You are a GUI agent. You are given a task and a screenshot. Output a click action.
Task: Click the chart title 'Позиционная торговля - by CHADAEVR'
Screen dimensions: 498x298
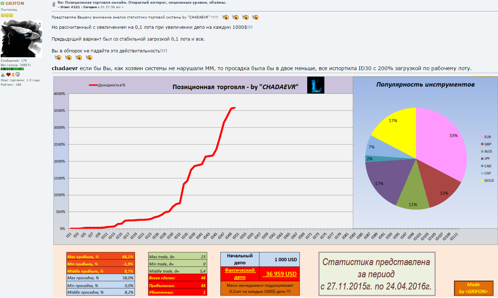(x=236, y=87)
